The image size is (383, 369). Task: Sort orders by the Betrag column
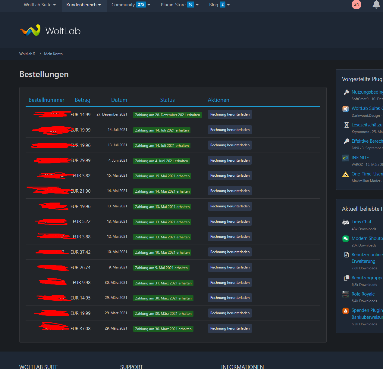pyautogui.click(x=83, y=100)
